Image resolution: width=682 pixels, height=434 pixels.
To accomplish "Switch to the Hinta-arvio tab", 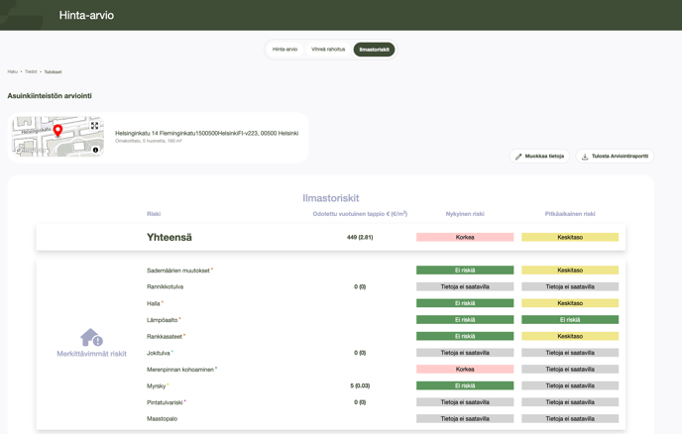I will click(284, 50).
